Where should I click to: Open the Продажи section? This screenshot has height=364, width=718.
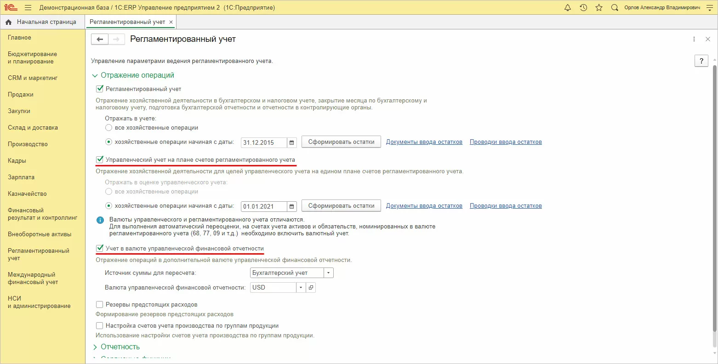click(x=21, y=95)
